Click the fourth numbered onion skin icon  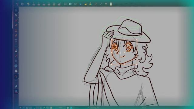click(49, 4)
